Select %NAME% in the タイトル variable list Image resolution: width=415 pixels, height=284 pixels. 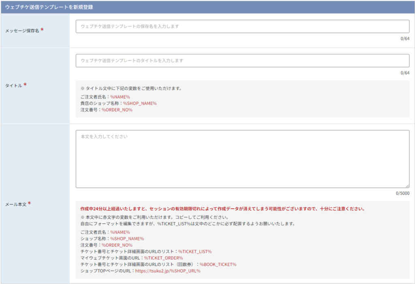(120, 97)
